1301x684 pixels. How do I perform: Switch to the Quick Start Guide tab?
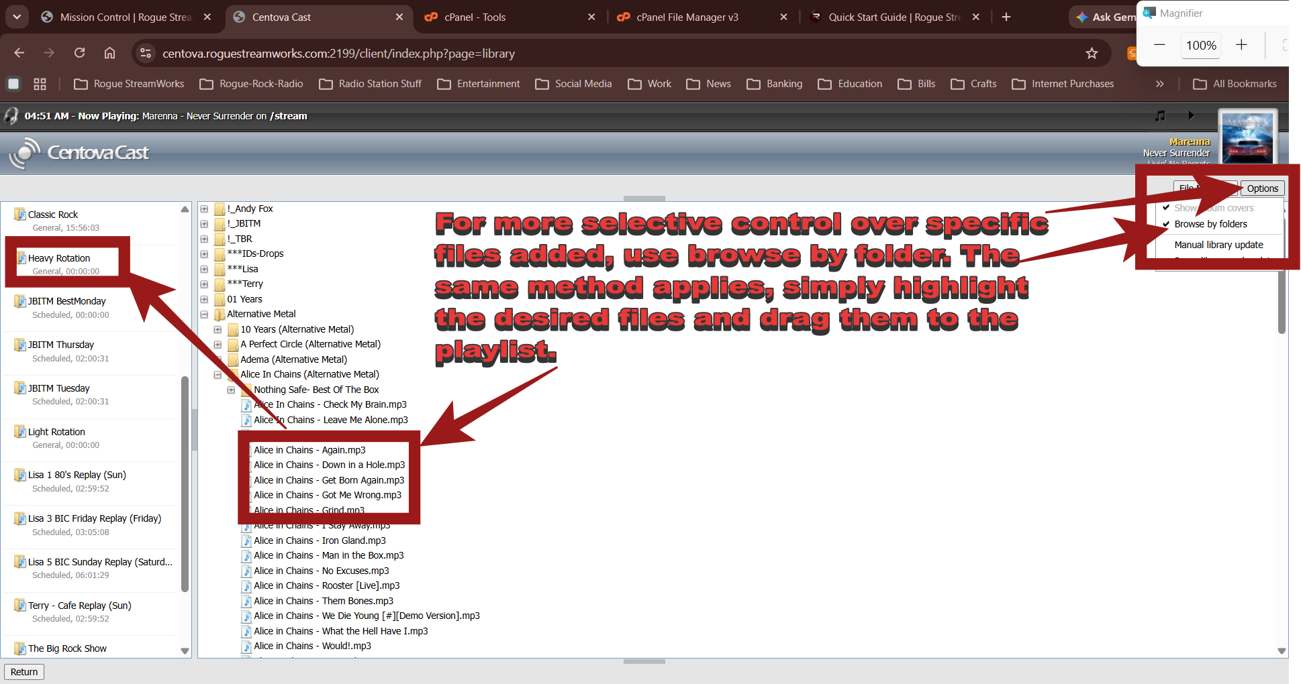pyautogui.click(x=894, y=17)
